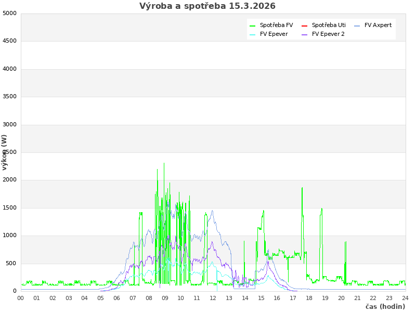
Task: Toggle the FV Epever series label
Action: point(274,34)
